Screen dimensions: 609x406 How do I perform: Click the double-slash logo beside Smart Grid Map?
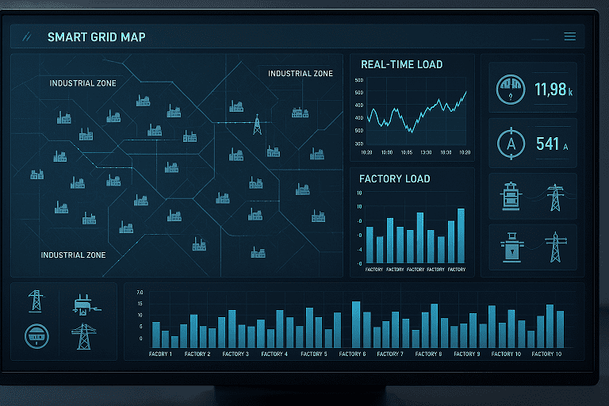[28, 36]
